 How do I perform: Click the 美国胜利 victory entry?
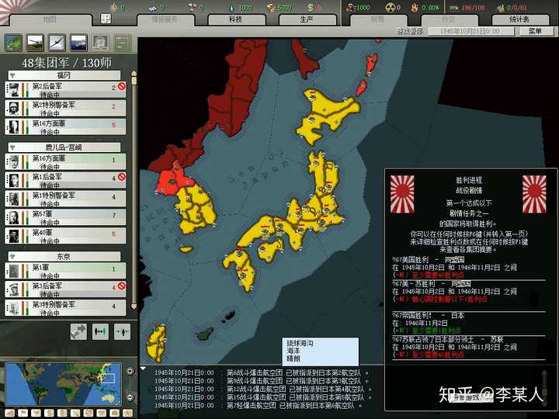468,267
